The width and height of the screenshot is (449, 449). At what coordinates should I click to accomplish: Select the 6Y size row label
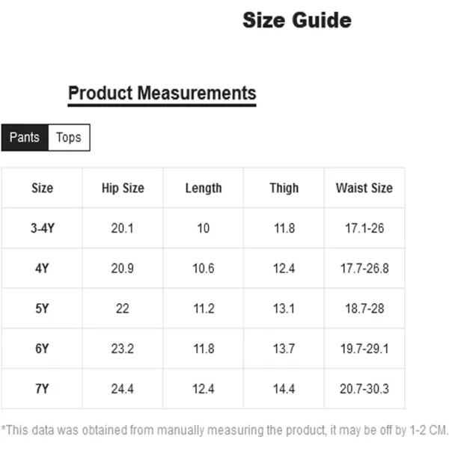tap(42, 349)
